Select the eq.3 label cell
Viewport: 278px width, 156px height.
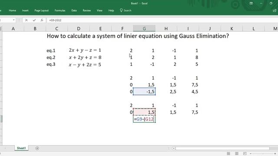click(x=51, y=65)
